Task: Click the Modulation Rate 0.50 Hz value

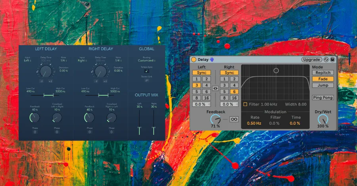Action: (254, 123)
